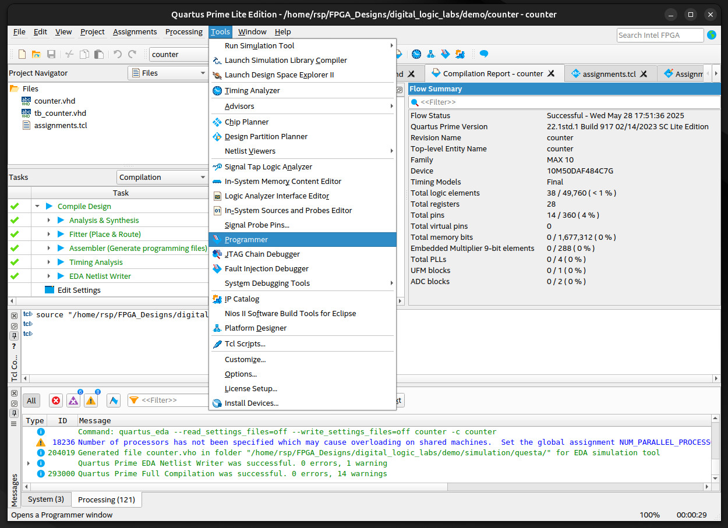Click the Undo arrow in the toolbar
The width and height of the screenshot is (728, 528).
(x=118, y=54)
